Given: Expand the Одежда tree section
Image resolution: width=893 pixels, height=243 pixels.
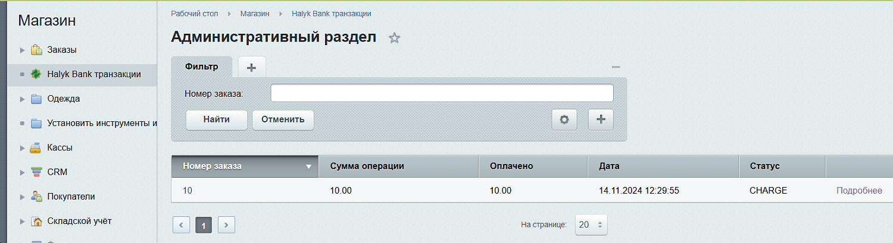Looking at the screenshot, I should [23, 99].
